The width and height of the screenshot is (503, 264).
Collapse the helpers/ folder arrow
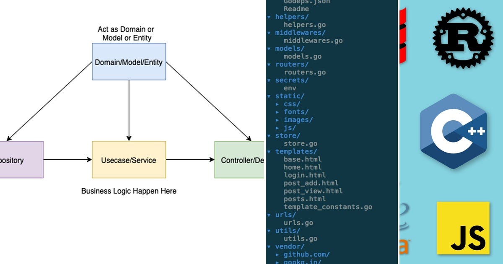269,17
